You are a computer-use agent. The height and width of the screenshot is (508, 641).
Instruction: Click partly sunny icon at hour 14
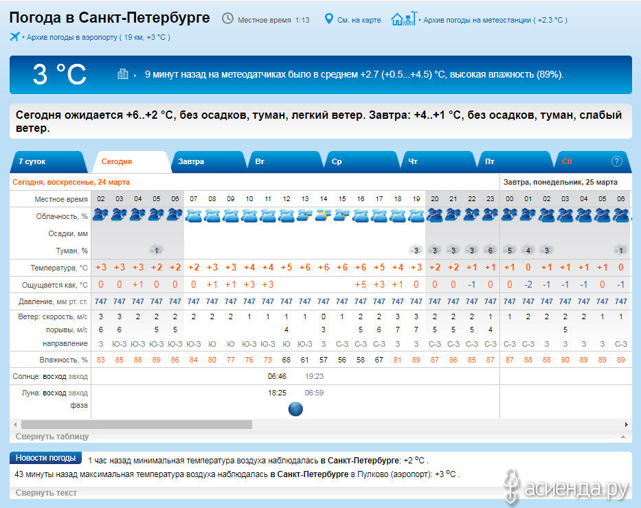(x=324, y=215)
